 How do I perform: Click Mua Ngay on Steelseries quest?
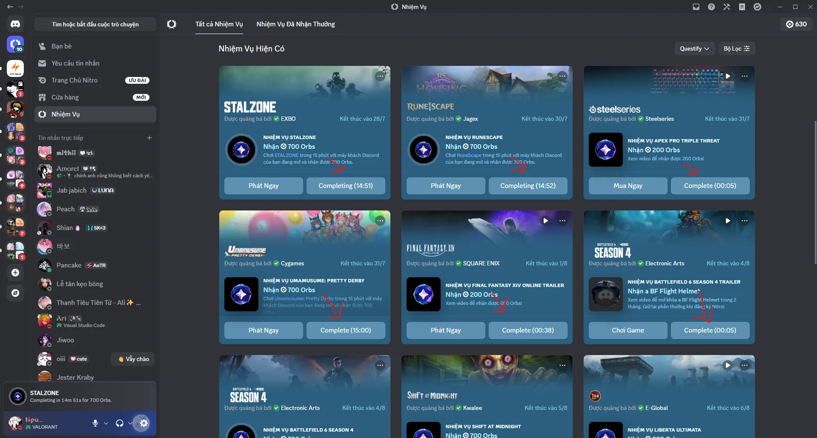[x=628, y=186]
